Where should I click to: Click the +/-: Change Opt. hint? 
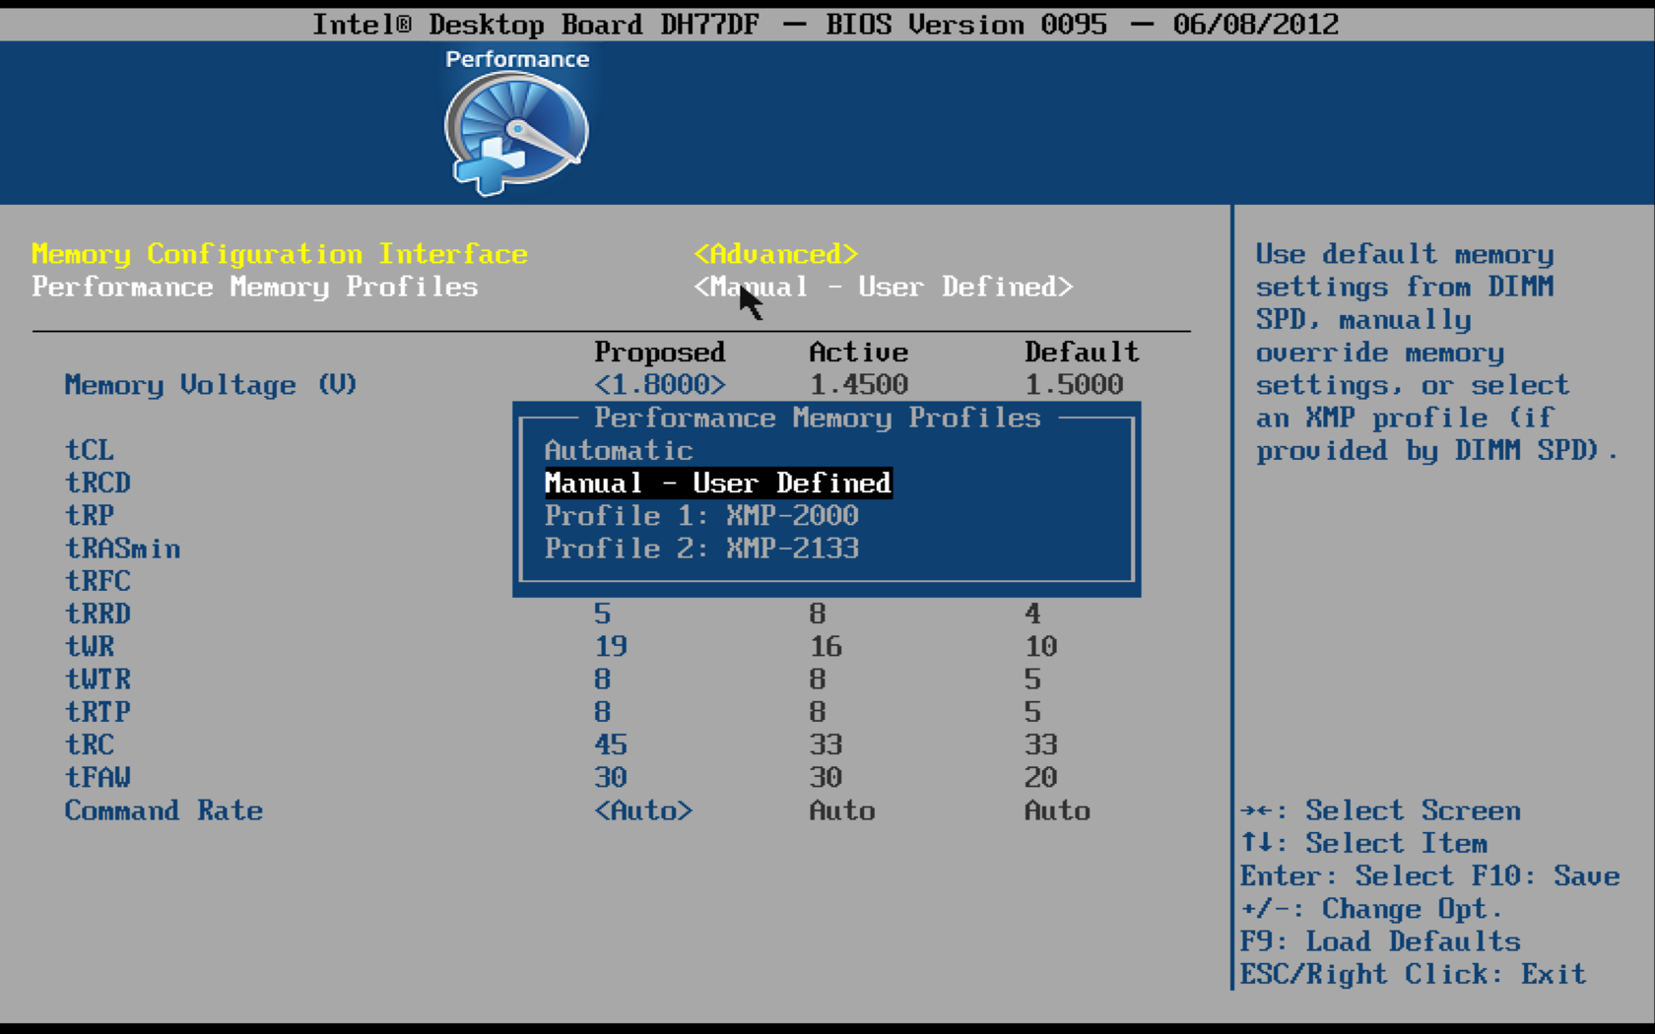click(x=1372, y=908)
